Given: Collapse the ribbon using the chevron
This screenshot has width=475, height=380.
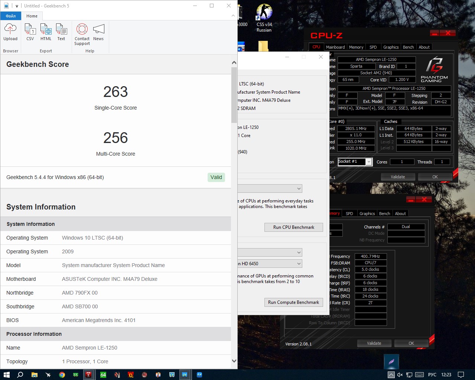Looking at the screenshot, I should pos(233,16).
